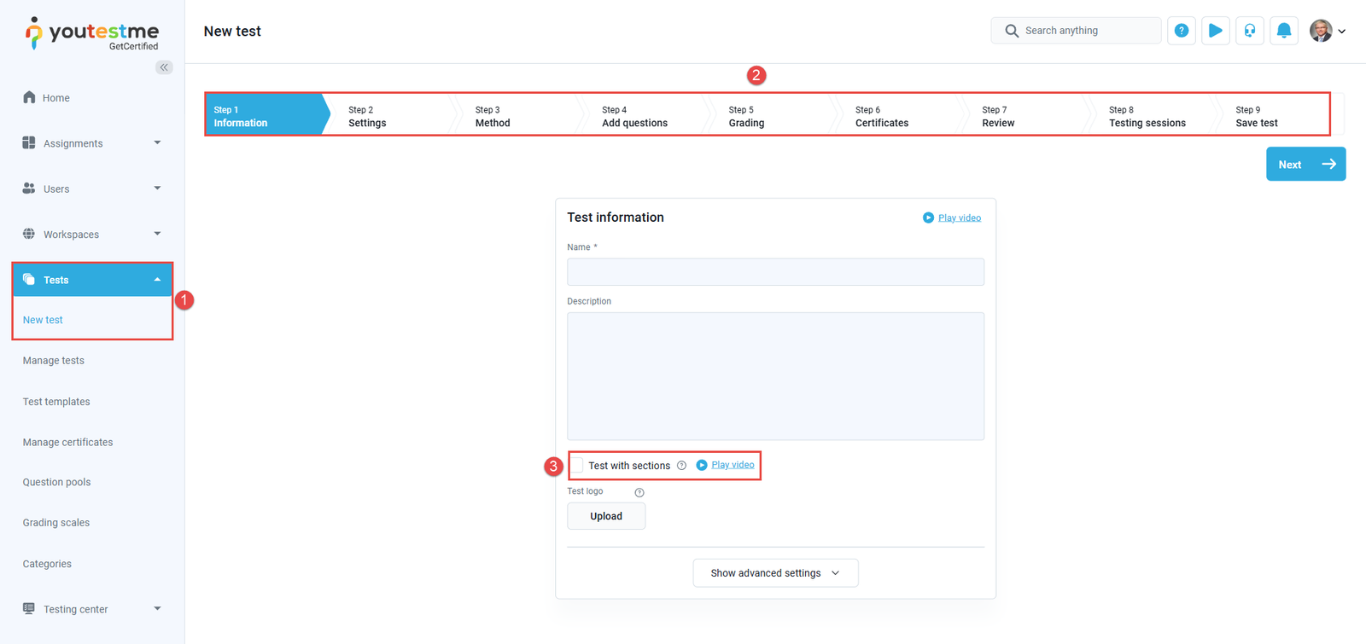Click the help question mark icon in header
The image size is (1366, 644).
point(1181,31)
